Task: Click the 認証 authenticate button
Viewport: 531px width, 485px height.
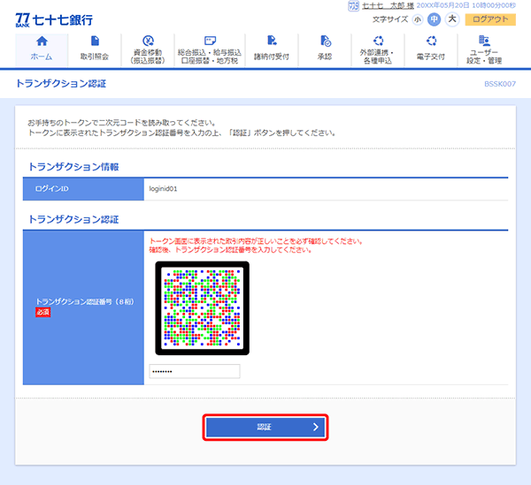Action: (265, 428)
